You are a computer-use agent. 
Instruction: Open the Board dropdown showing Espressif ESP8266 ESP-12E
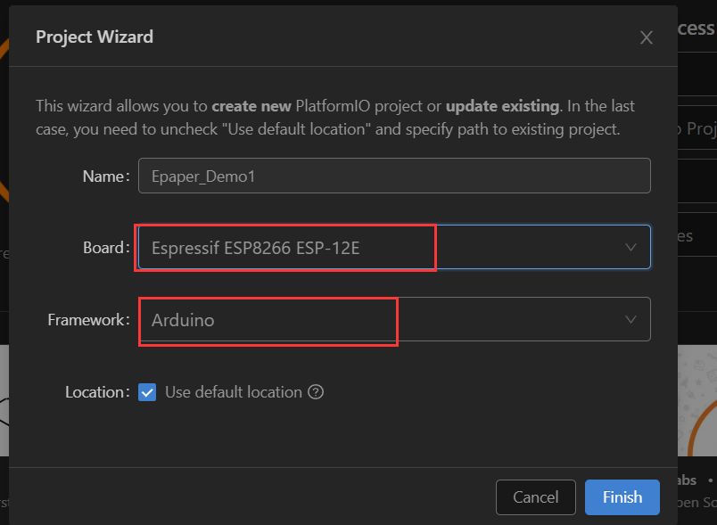pos(394,247)
